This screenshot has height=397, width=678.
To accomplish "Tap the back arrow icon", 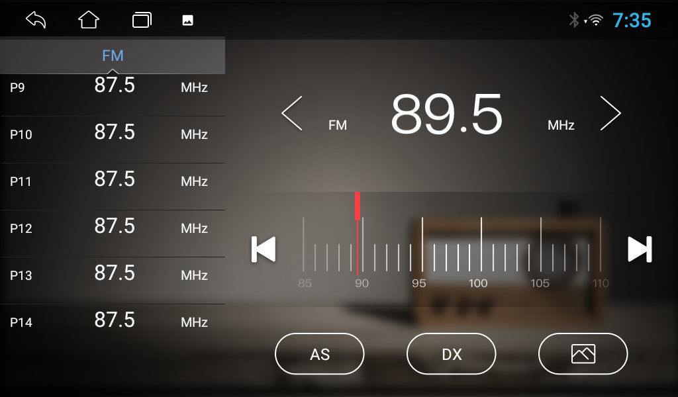I will pos(36,20).
